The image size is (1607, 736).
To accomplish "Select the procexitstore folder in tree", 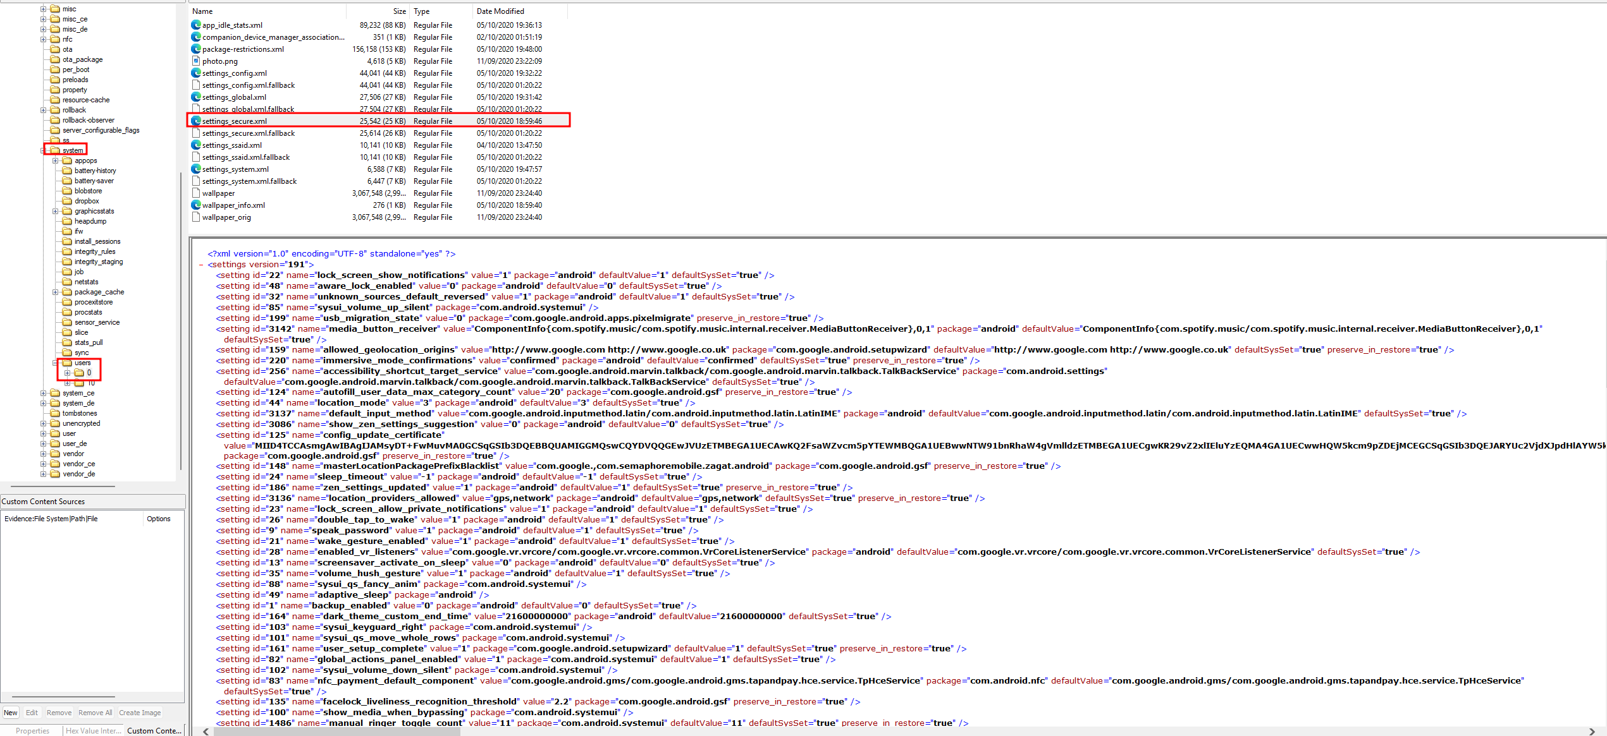I will tap(94, 302).
